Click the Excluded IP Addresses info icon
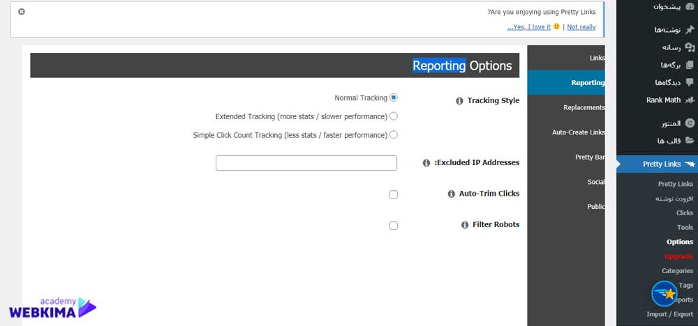This screenshot has width=698, height=326. pos(426,163)
